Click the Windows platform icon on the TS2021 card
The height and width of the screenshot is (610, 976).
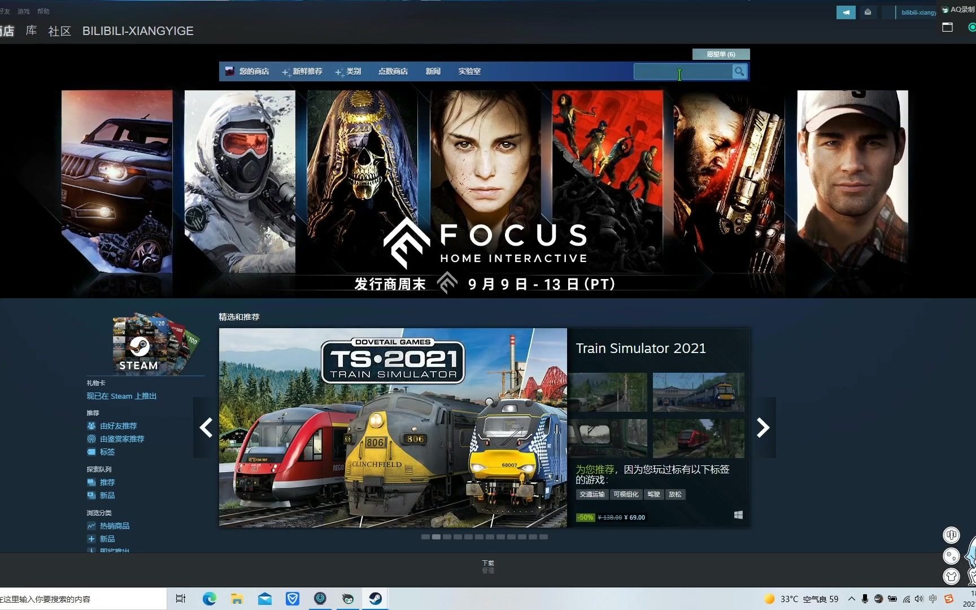click(738, 515)
